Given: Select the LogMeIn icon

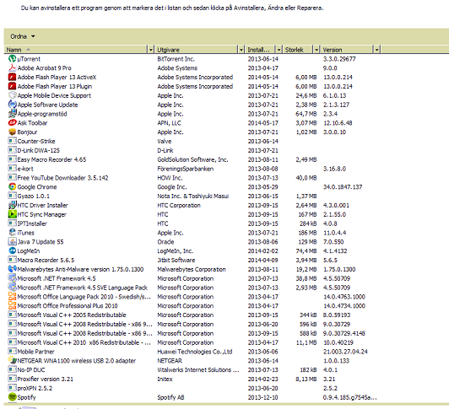Looking at the screenshot, I should click(12, 250).
